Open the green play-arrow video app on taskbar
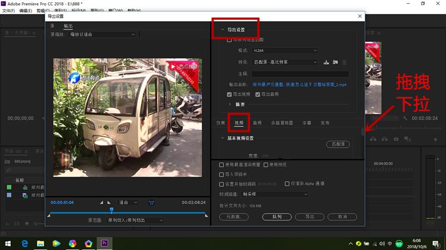 57,243
